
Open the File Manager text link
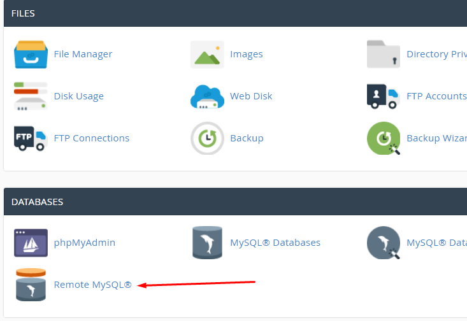83,54
